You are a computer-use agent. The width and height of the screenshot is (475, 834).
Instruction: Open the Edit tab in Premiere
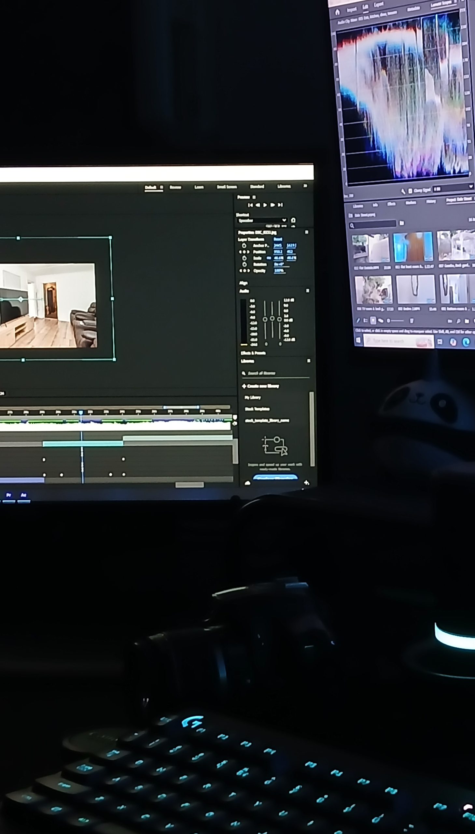[x=365, y=7]
